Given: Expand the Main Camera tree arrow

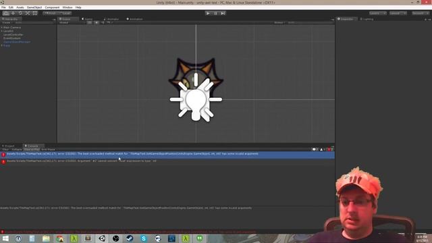Looking at the screenshot, I should pyautogui.click(x=1, y=28).
